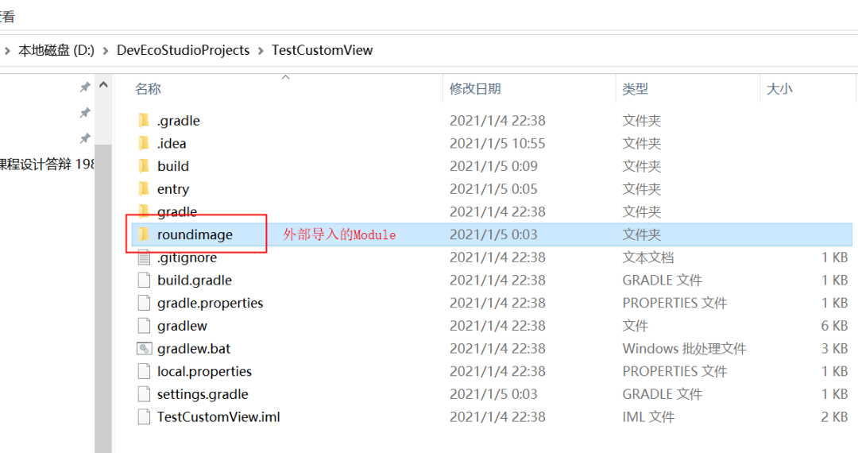Go to DevEcoStudioProjects breadcrumb
This screenshot has width=858, height=453.
184,50
